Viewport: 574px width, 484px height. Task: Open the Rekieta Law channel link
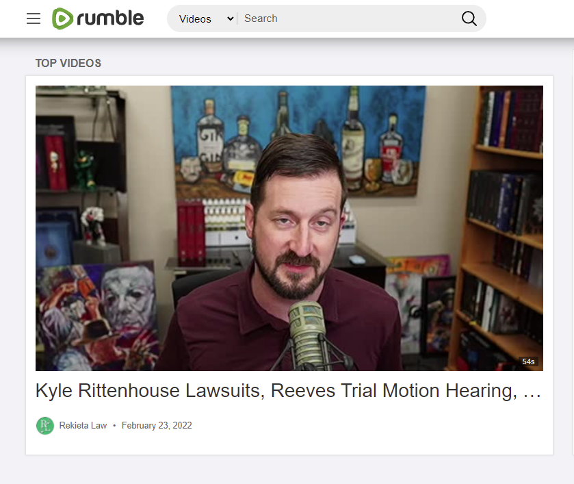coord(83,425)
